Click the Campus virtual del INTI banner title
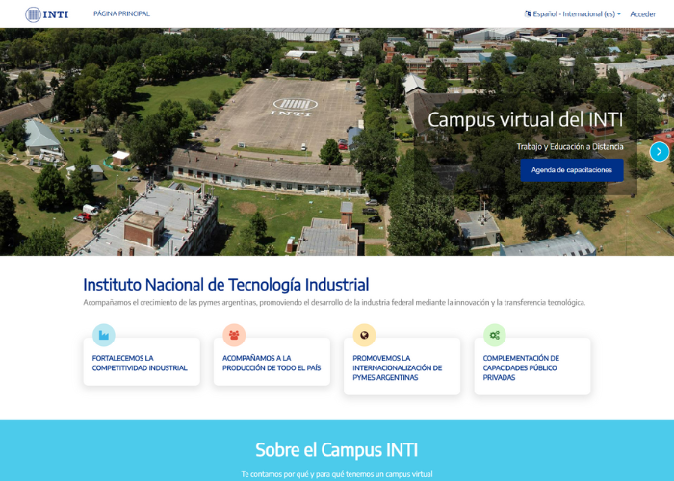This screenshot has width=674, height=481. point(526,119)
